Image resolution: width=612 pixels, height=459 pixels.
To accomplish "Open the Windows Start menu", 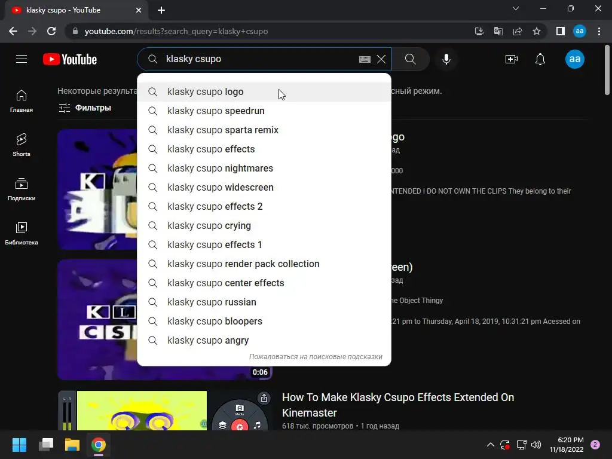I will (19, 445).
